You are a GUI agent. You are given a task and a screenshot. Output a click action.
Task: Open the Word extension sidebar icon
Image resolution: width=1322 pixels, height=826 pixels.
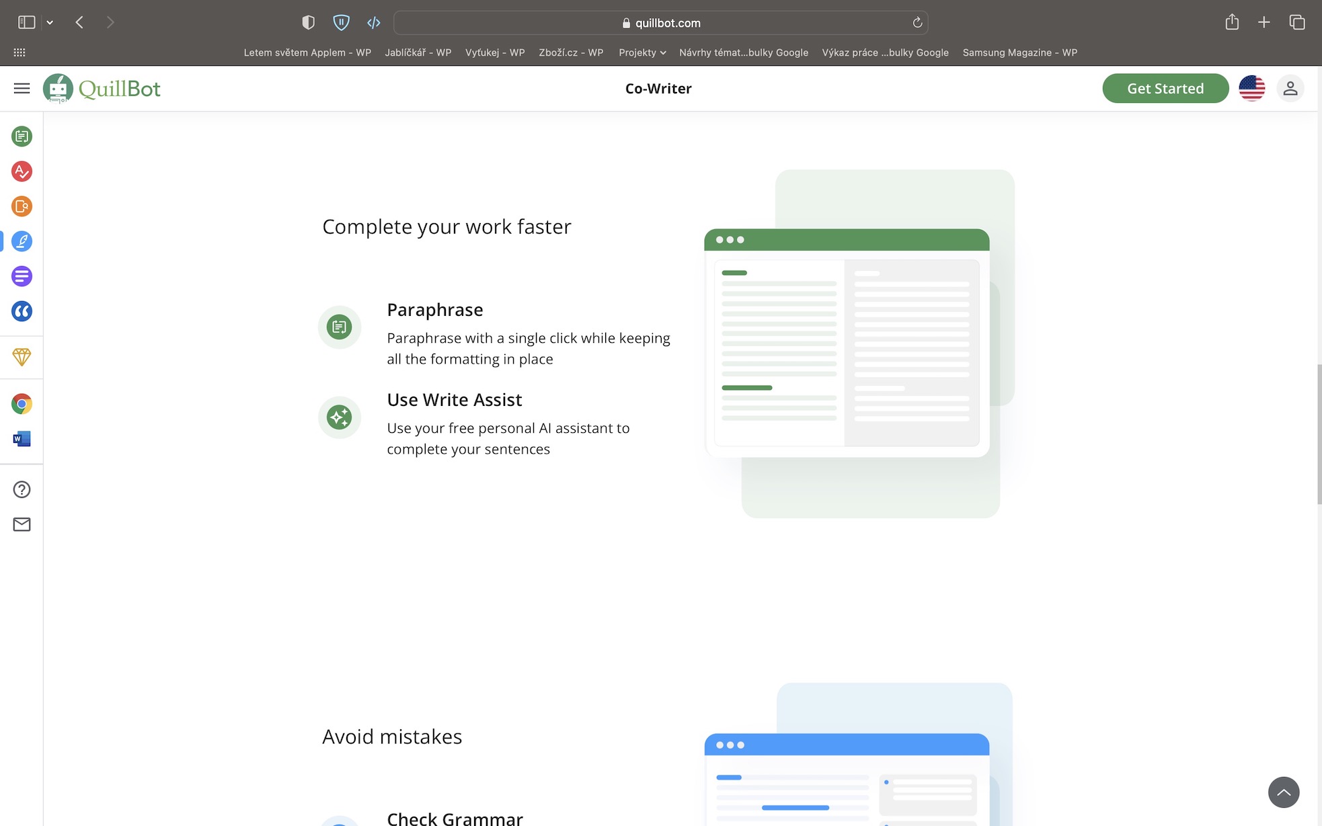coord(22,439)
